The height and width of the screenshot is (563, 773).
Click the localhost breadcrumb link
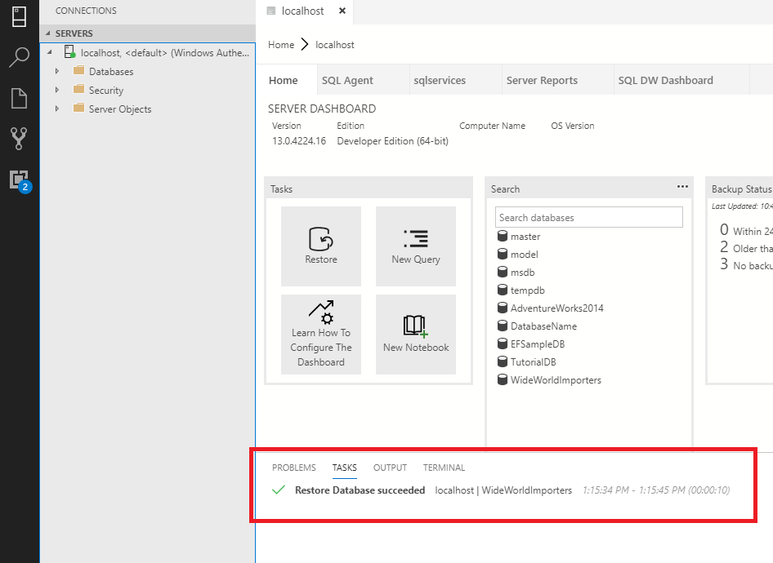pos(335,45)
